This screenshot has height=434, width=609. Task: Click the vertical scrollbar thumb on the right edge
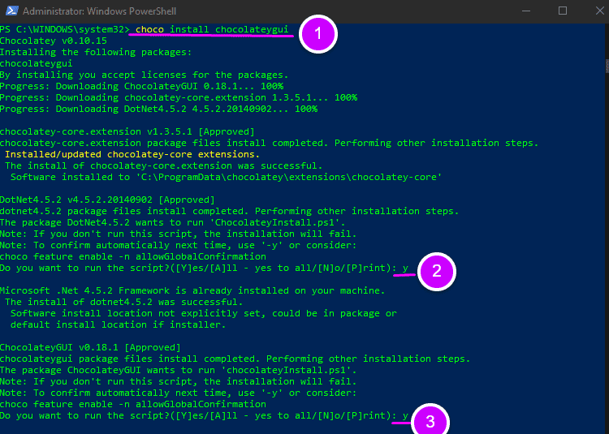607,66
